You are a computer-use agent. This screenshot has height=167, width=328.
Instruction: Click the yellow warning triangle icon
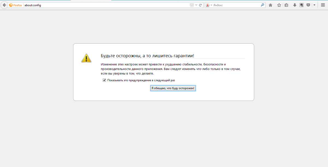pos(86,58)
